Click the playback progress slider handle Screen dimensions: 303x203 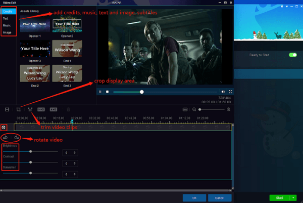point(141,92)
